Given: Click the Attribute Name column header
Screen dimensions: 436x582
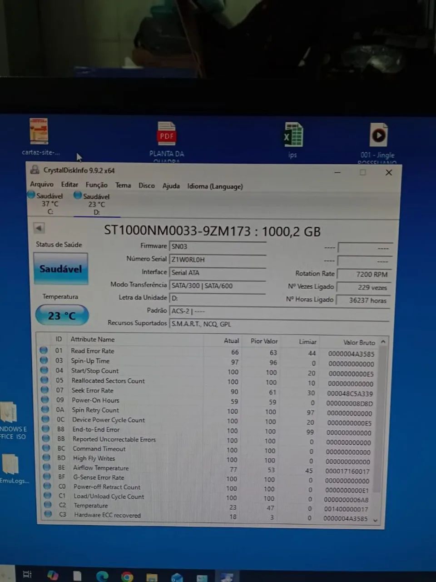Looking at the screenshot, I should 93,339.
